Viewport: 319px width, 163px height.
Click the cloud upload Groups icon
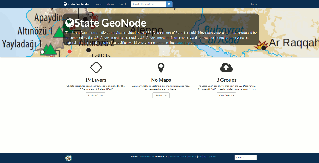pyautogui.click(x=226, y=68)
